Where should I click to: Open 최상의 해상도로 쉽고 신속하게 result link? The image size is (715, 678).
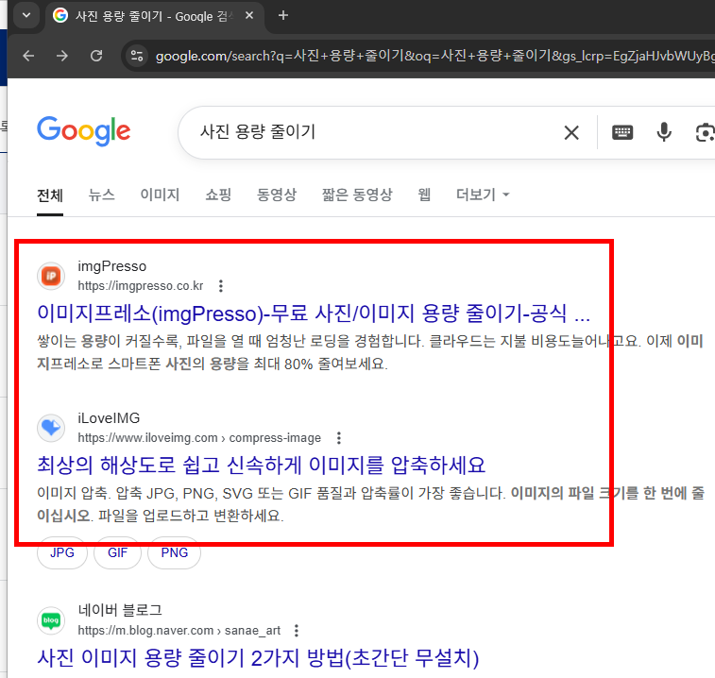[261, 466]
